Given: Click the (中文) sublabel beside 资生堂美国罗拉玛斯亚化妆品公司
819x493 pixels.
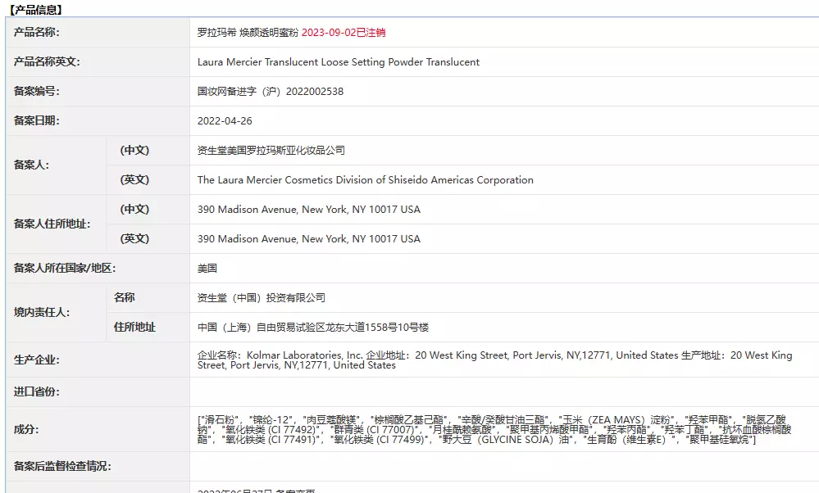Looking at the screenshot, I should click(134, 150).
